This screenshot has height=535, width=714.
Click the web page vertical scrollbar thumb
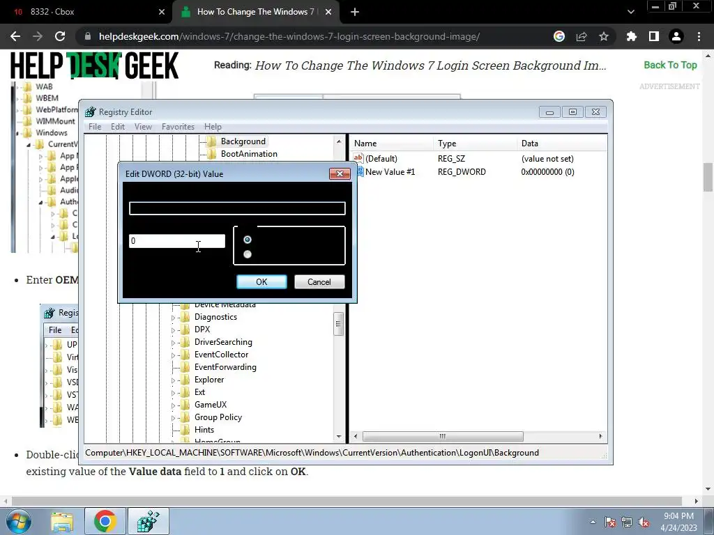click(x=708, y=177)
